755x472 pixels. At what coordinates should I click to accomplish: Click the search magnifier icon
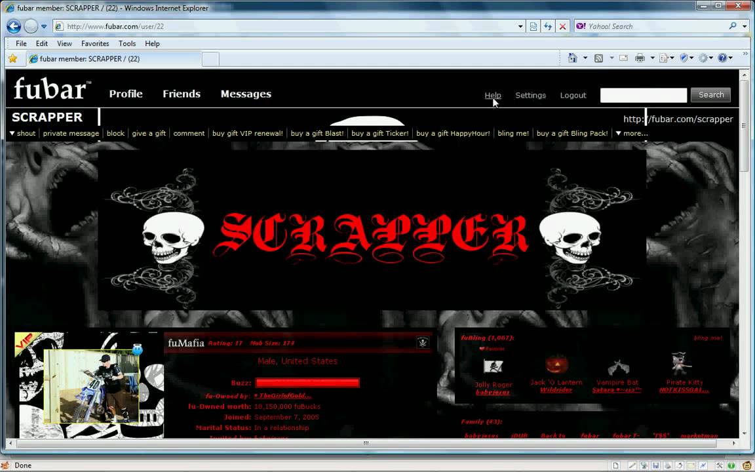[x=733, y=26]
